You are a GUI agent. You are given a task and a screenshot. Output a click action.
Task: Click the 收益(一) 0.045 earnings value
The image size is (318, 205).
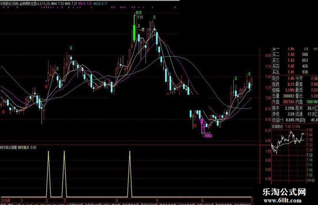point(290,120)
